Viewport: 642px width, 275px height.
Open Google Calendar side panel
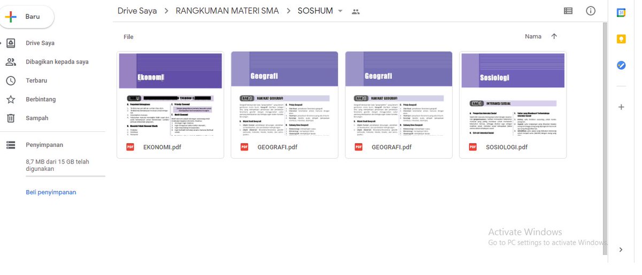621,13
